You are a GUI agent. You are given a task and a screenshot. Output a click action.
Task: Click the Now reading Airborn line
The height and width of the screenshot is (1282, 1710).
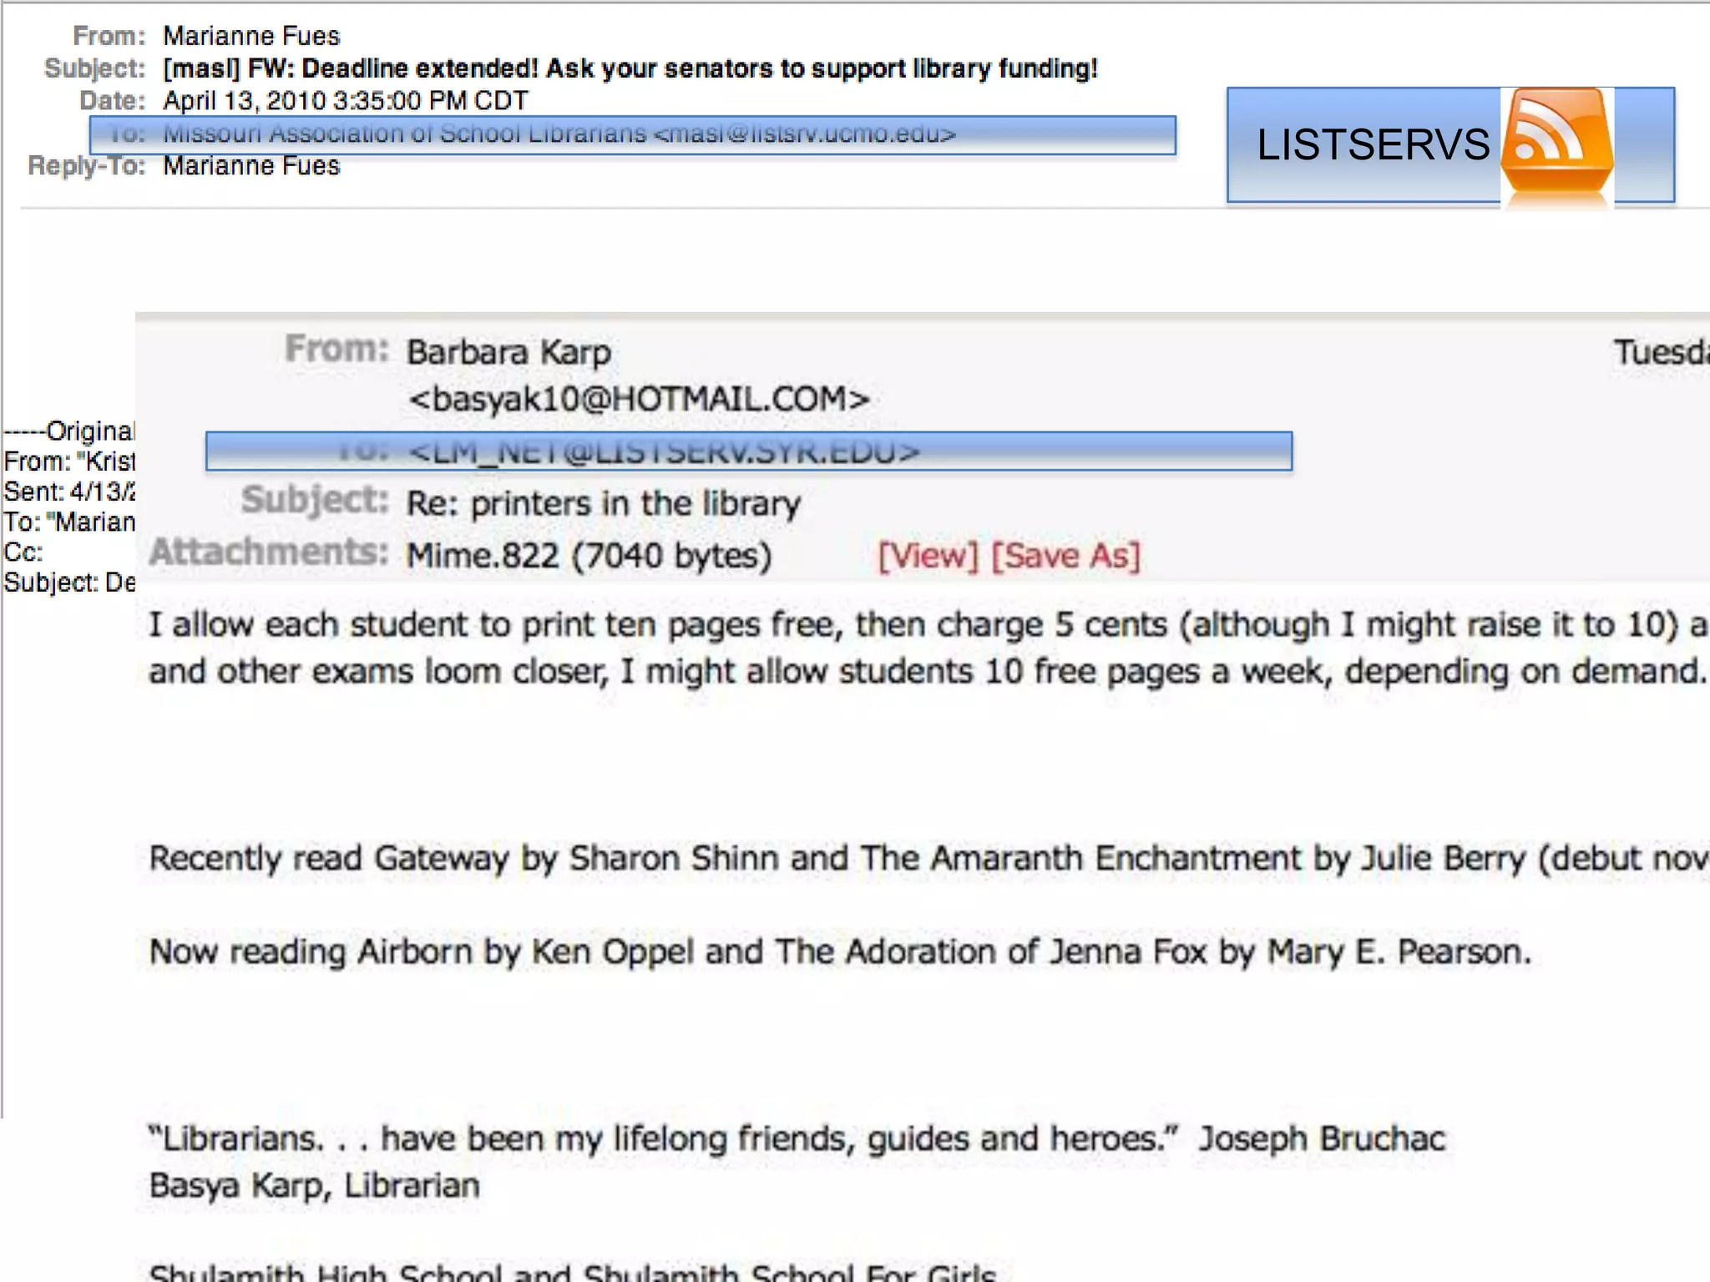click(x=839, y=951)
